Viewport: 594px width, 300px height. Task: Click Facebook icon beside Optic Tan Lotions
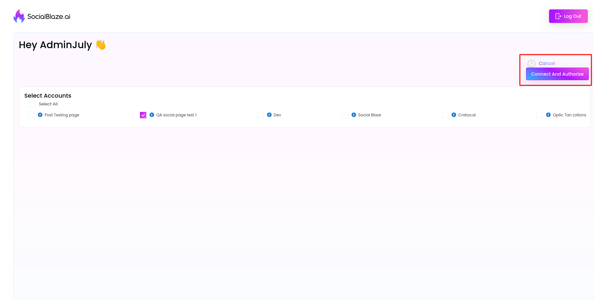click(x=548, y=115)
